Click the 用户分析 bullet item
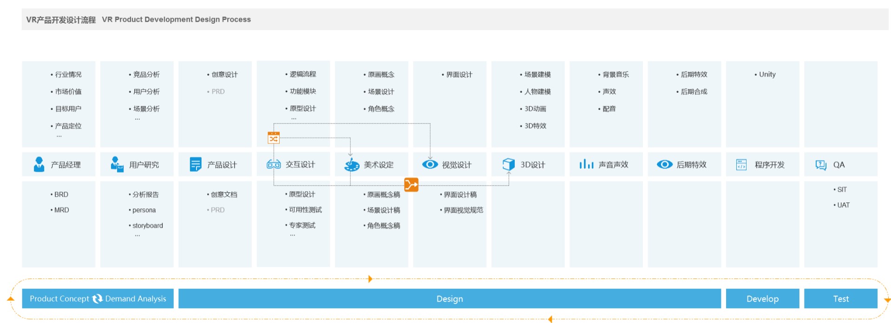The width and height of the screenshot is (891, 323). pos(144,91)
